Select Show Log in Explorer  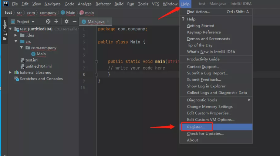tap(216, 86)
